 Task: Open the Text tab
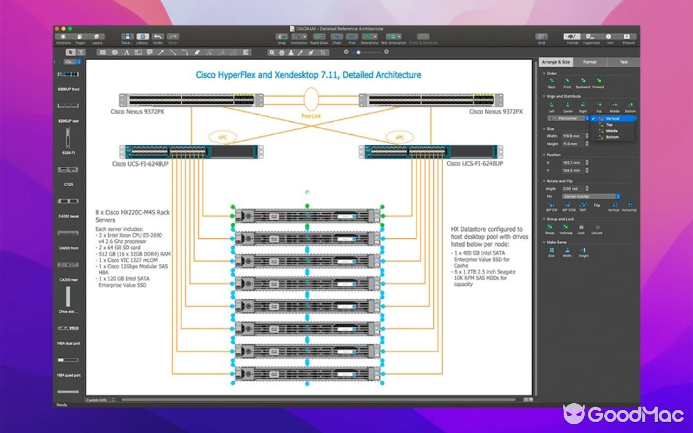[x=623, y=62]
